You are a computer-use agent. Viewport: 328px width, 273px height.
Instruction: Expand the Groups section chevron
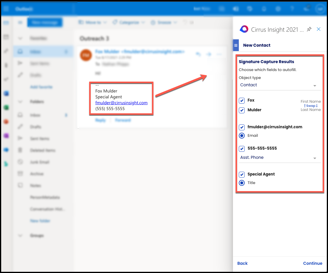20,236
